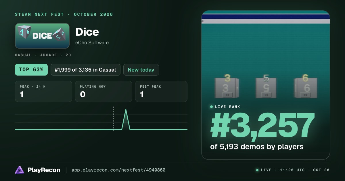Screen dimensions: 345x181
Task: Click the green live status dot in footer
Action: point(257,170)
